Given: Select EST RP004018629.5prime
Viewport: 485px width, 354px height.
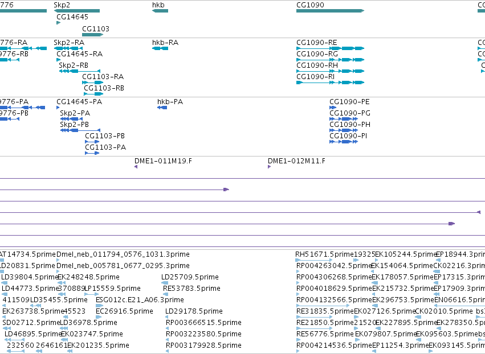Looking at the screenshot, I should (334, 288).
